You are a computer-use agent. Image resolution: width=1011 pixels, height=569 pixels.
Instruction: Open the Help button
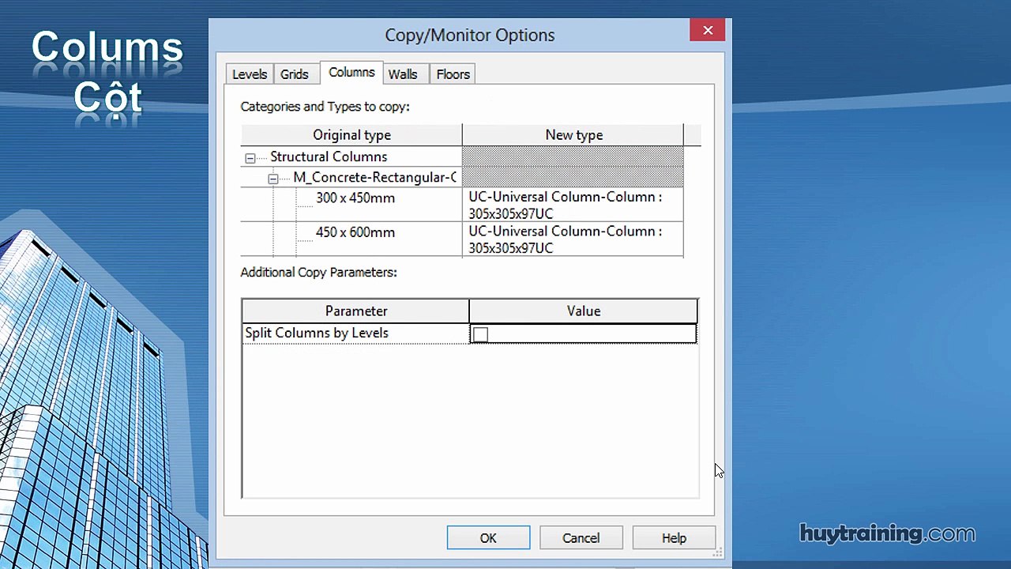tap(674, 538)
